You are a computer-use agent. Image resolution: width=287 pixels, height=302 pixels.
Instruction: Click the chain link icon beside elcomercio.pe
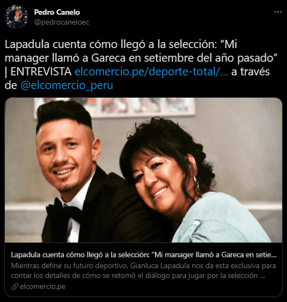tap(15, 286)
